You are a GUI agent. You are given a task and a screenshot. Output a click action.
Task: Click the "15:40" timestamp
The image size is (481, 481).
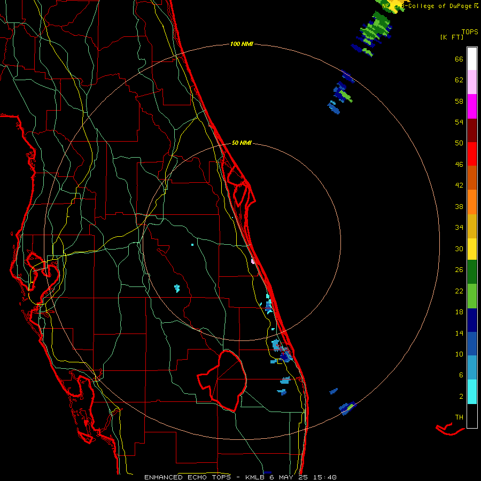[x=325, y=477]
